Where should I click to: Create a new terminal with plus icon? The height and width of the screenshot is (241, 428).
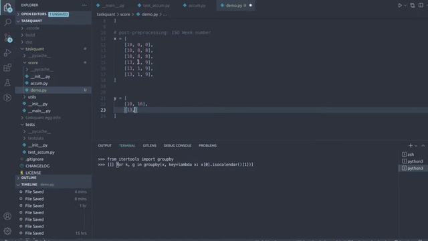411,146
